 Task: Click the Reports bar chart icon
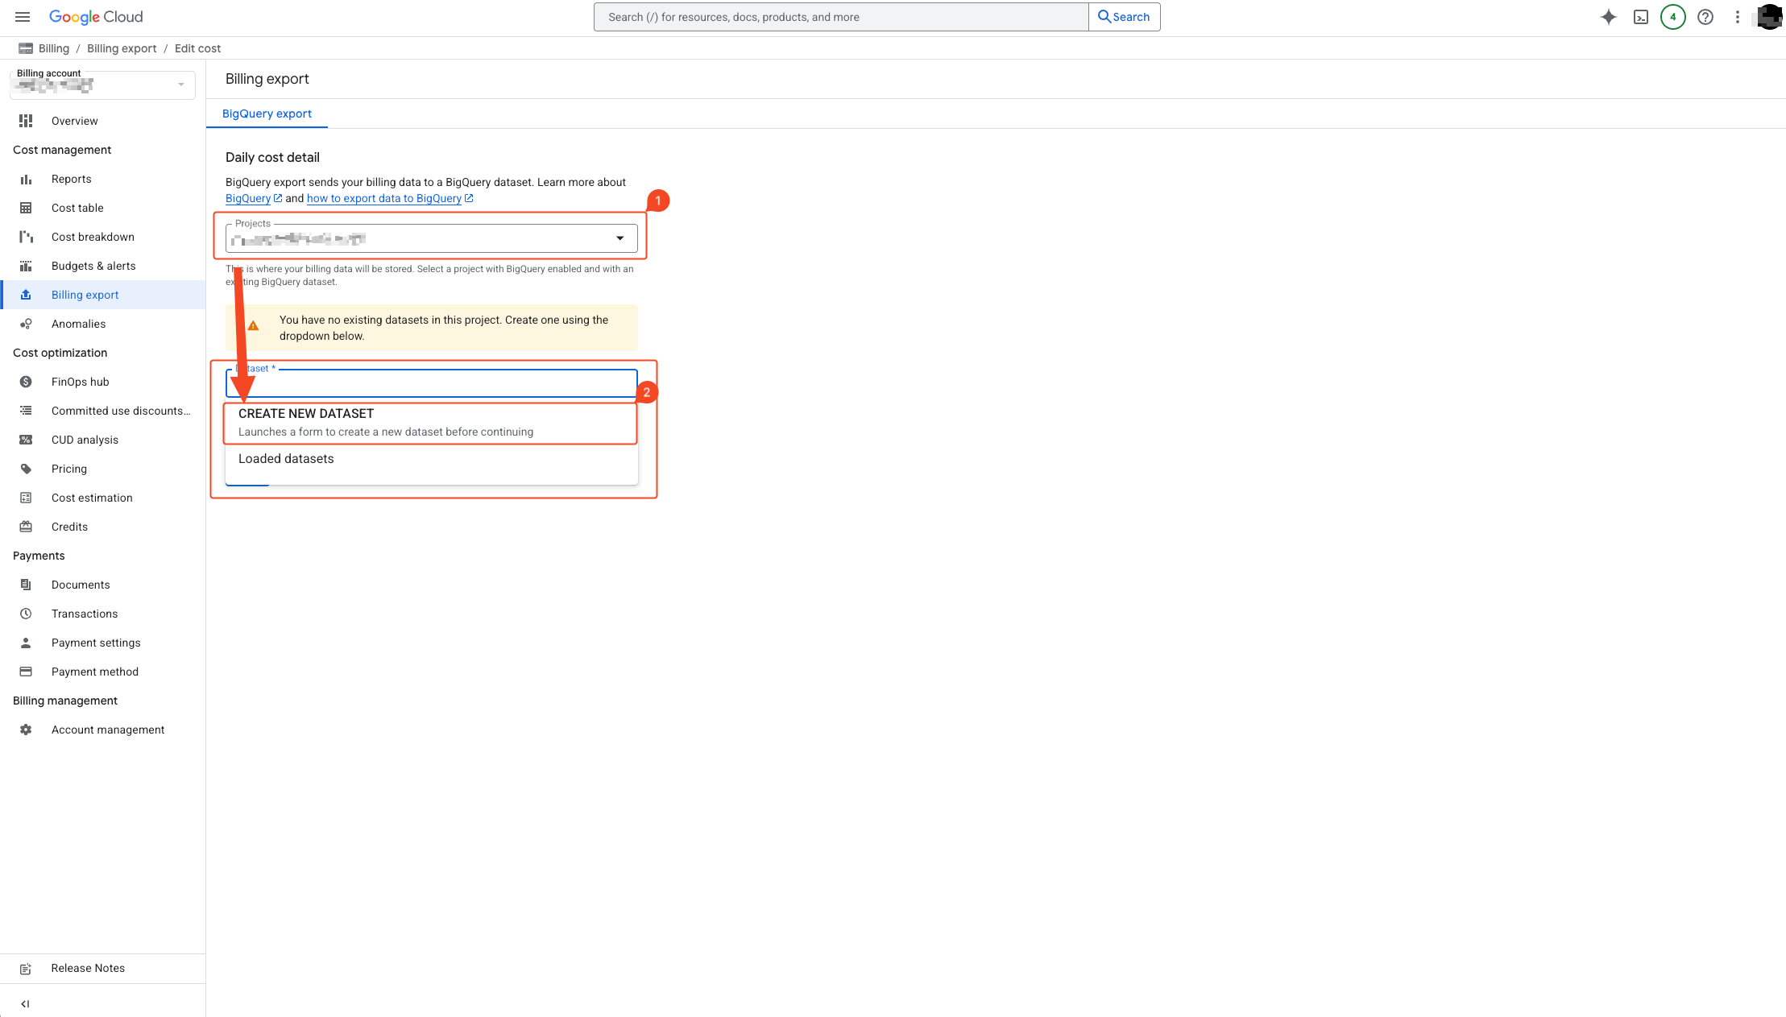tap(26, 179)
